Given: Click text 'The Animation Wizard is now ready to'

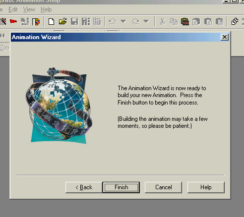Looking at the screenshot, I should click(162, 88).
